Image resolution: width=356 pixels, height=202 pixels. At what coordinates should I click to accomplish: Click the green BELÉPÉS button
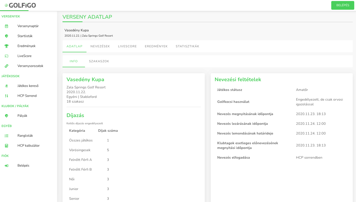[x=343, y=5]
